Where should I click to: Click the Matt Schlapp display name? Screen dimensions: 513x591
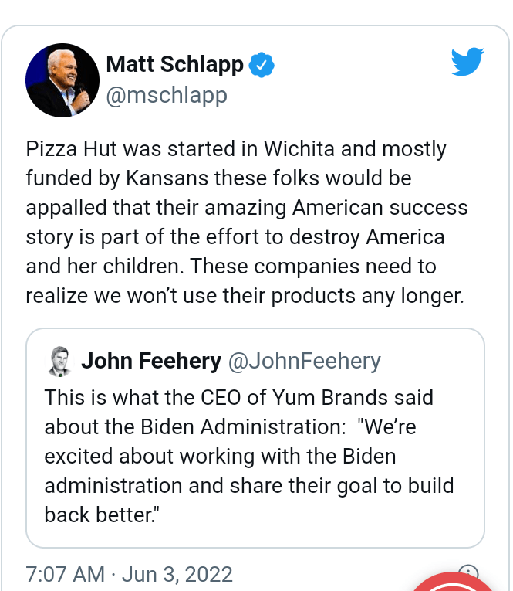[174, 65]
